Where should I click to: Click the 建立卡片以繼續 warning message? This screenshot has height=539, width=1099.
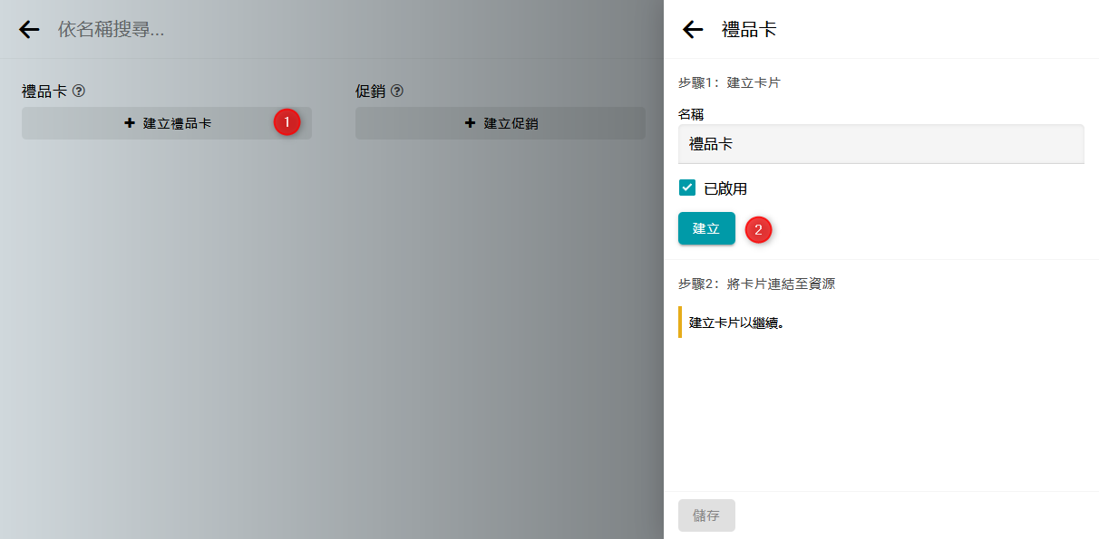(736, 322)
